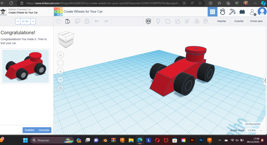Open the Ajustar Grade 1,0 mm dropdown
Viewport: 267px width, 145px height.
tap(254, 130)
